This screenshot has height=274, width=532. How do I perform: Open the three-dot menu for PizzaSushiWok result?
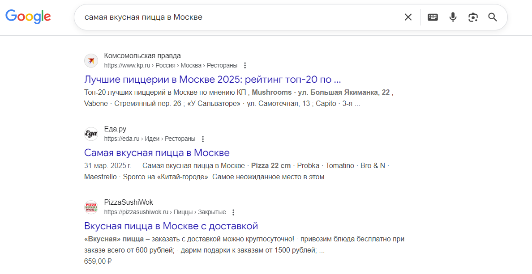point(233,212)
